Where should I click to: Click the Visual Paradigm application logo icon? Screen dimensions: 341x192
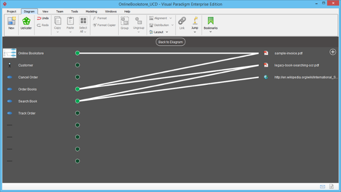[5, 4]
